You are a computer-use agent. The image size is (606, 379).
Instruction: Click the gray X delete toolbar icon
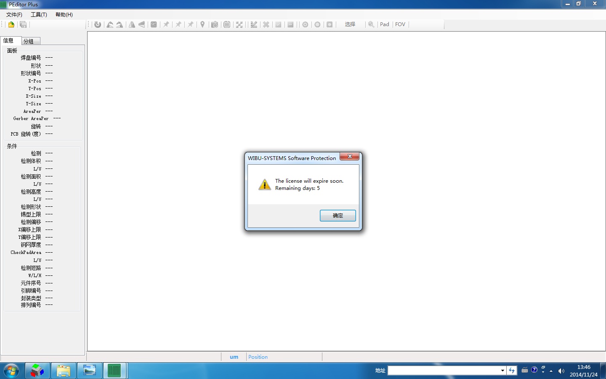266,24
